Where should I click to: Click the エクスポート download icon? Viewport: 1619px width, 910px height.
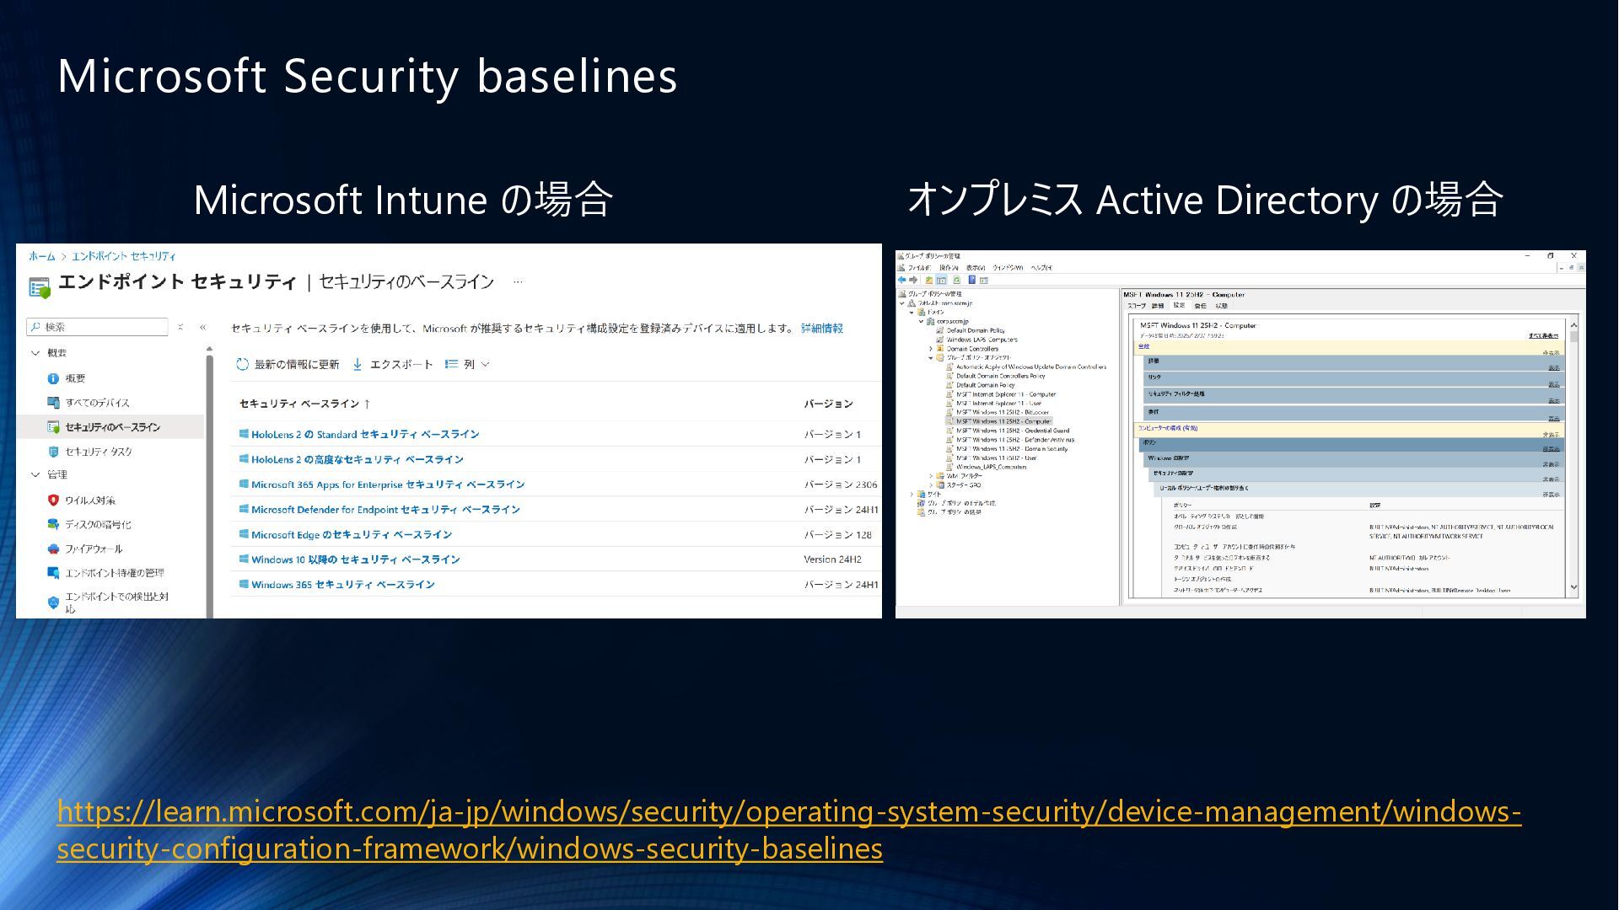click(358, 365)
